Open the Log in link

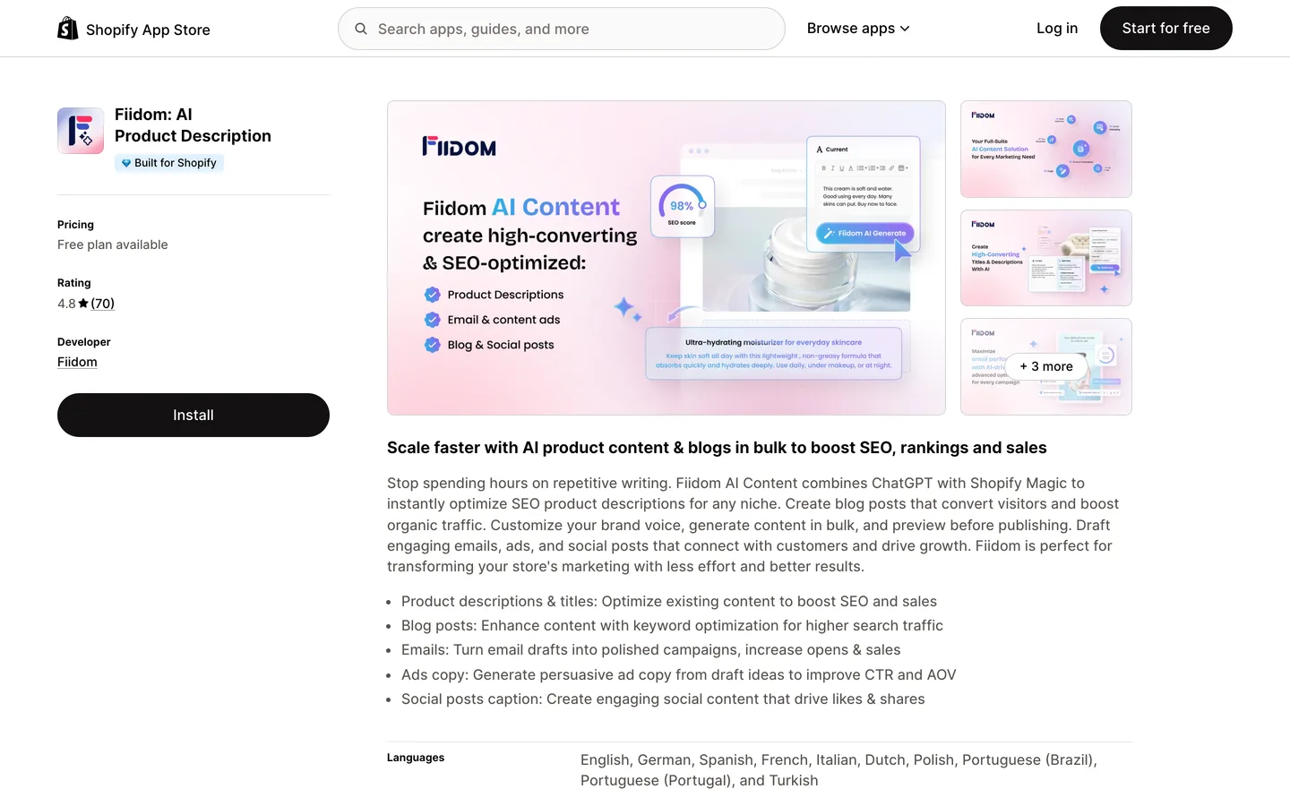click(x=1057, y=29)
